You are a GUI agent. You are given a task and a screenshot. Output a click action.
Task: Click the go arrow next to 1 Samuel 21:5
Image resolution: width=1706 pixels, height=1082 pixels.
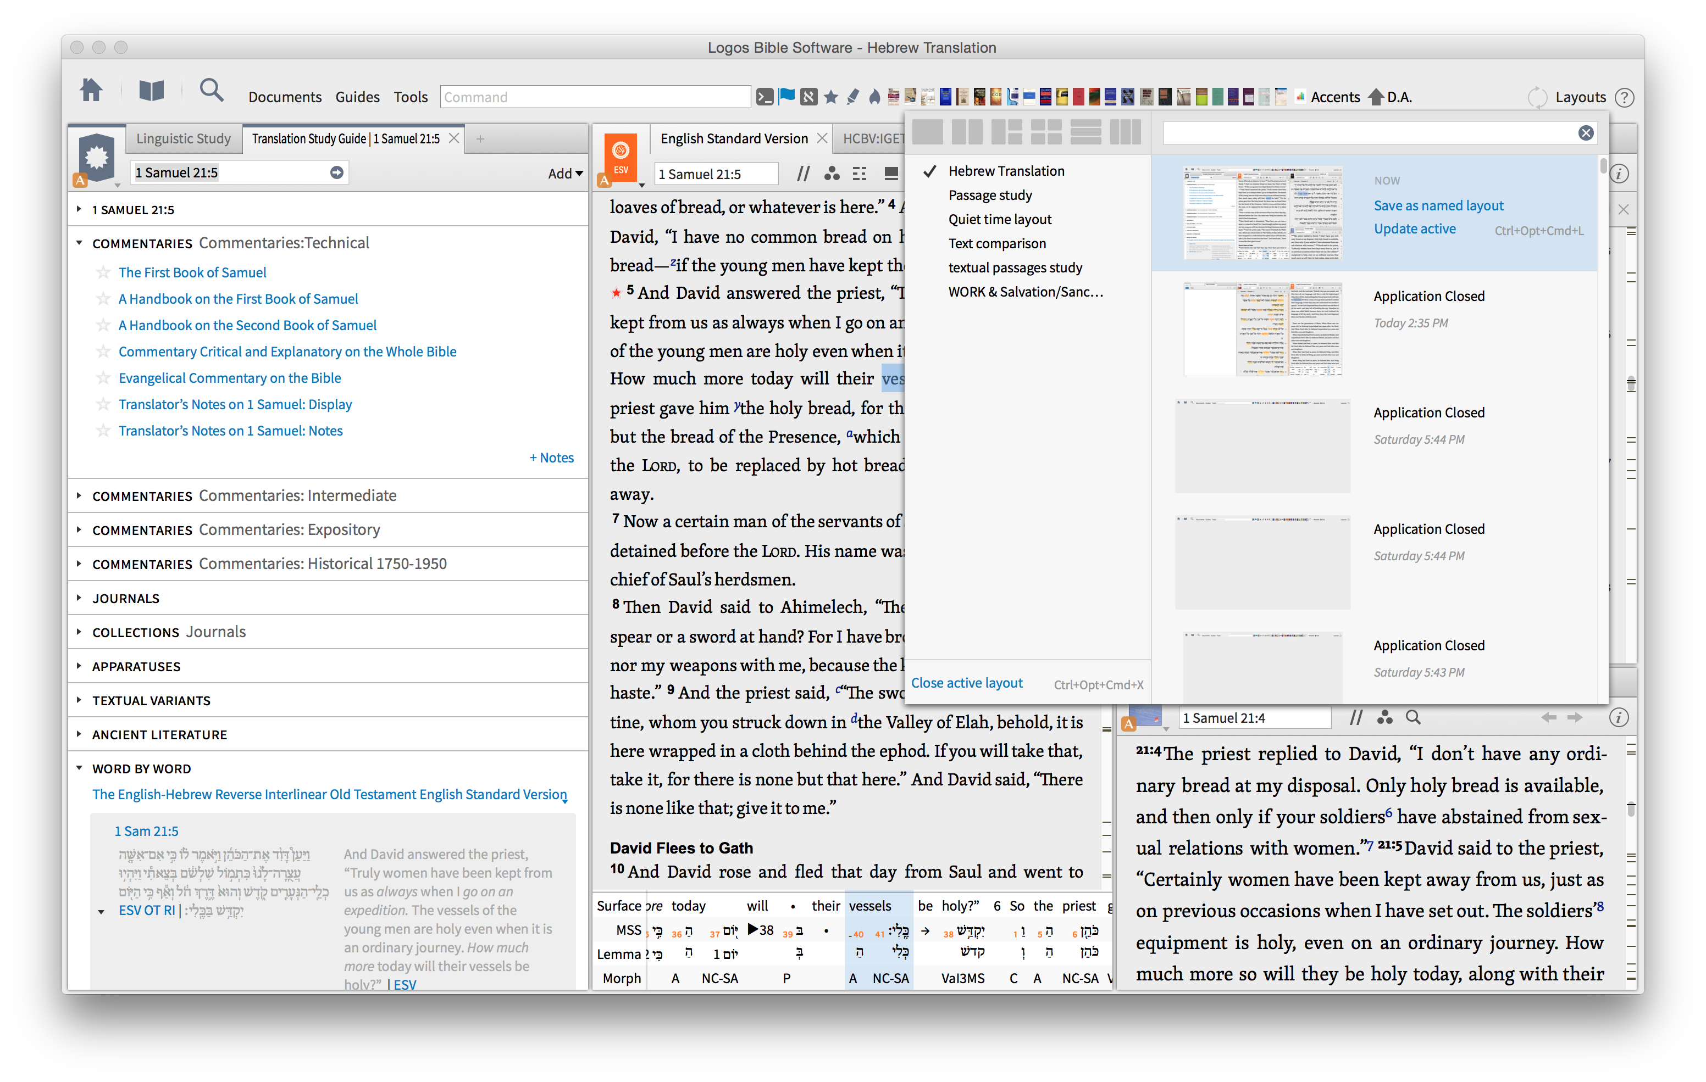point(336,173)
